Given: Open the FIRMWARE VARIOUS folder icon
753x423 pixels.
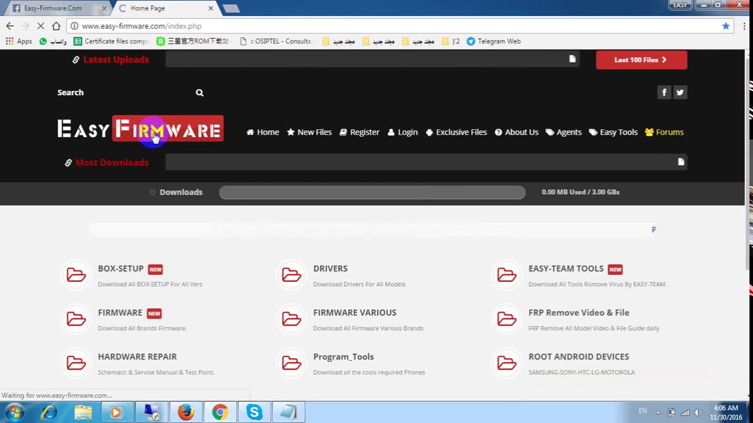Looking at the screenshot, I should pyautogui.click(x=291, y=318).
